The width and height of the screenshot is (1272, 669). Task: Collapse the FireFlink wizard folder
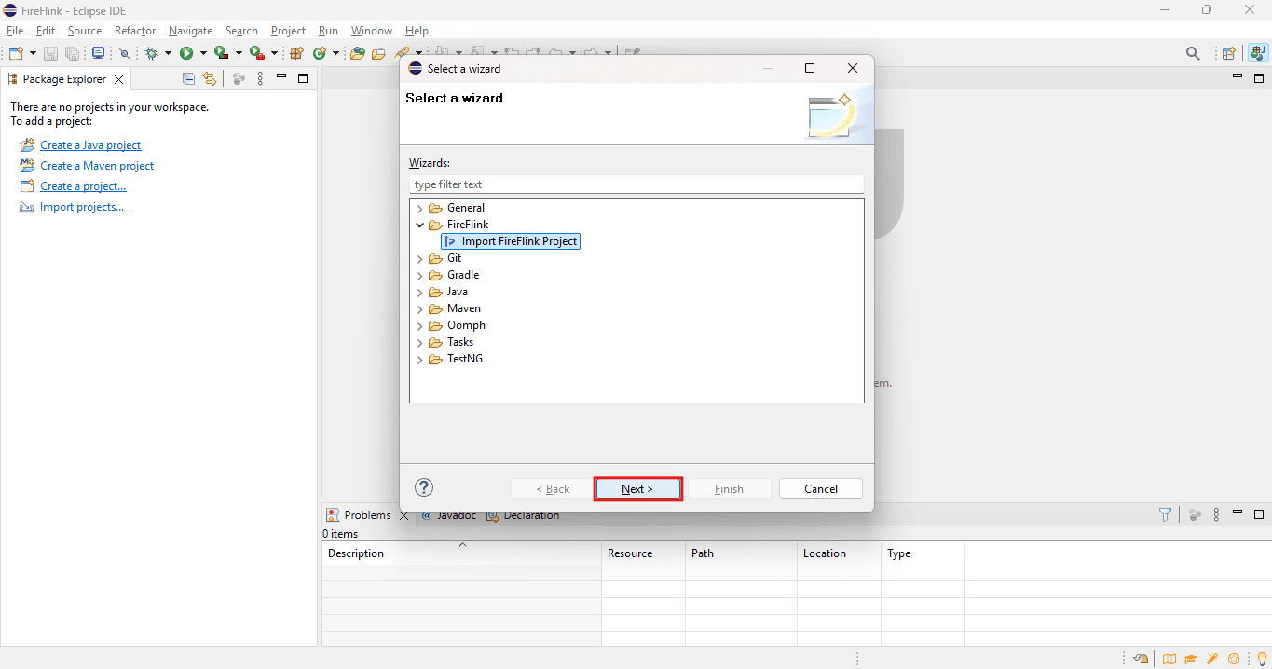[x=420, y=225]
